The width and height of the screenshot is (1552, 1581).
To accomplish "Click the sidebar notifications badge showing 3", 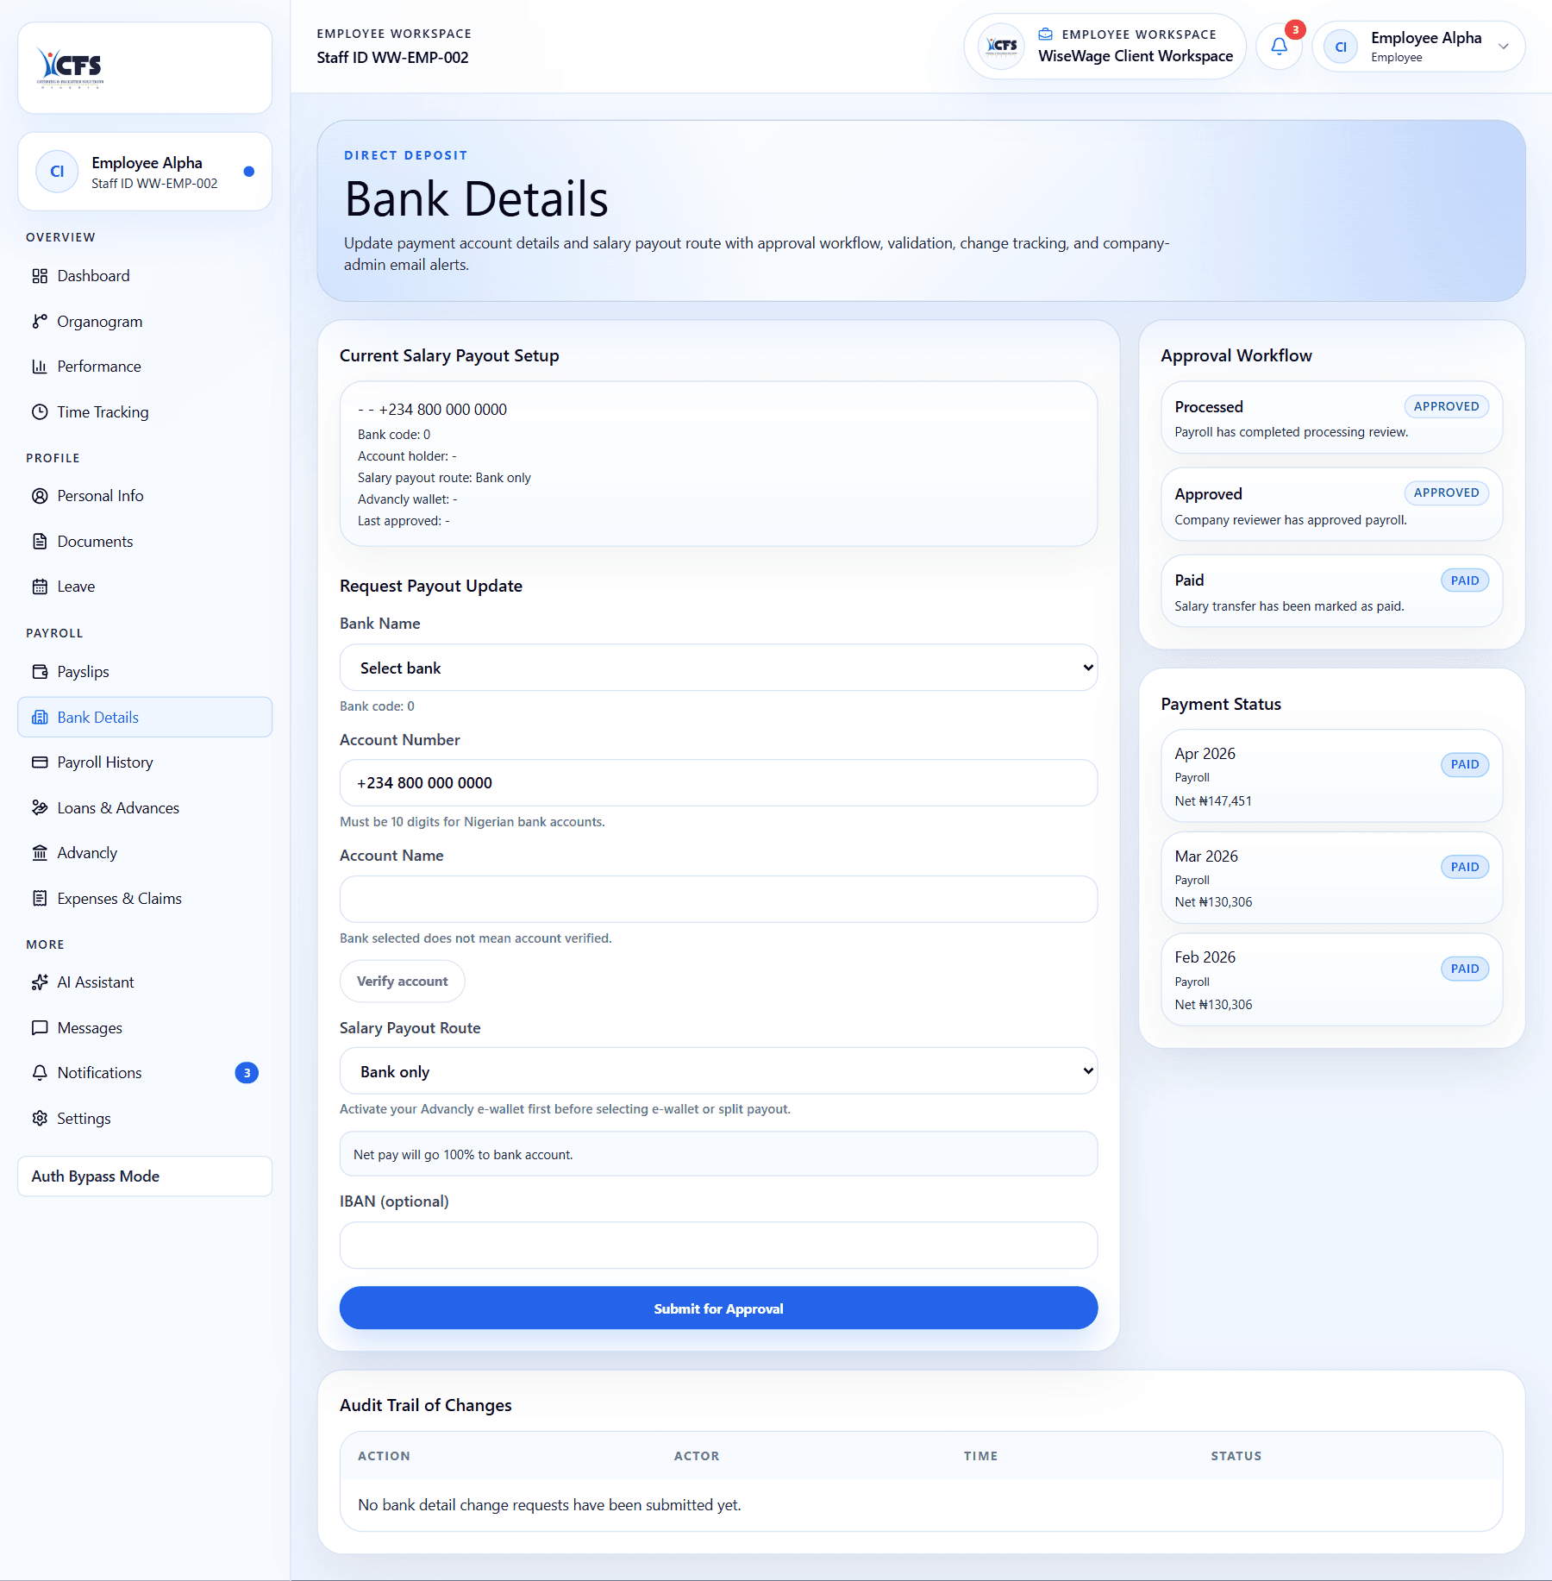I will click(247, 1073).
